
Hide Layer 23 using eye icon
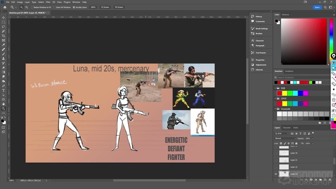(276, 174)
